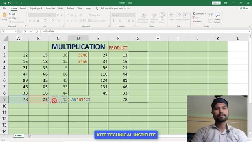Toggle Underline formatting

click(38, 21)
